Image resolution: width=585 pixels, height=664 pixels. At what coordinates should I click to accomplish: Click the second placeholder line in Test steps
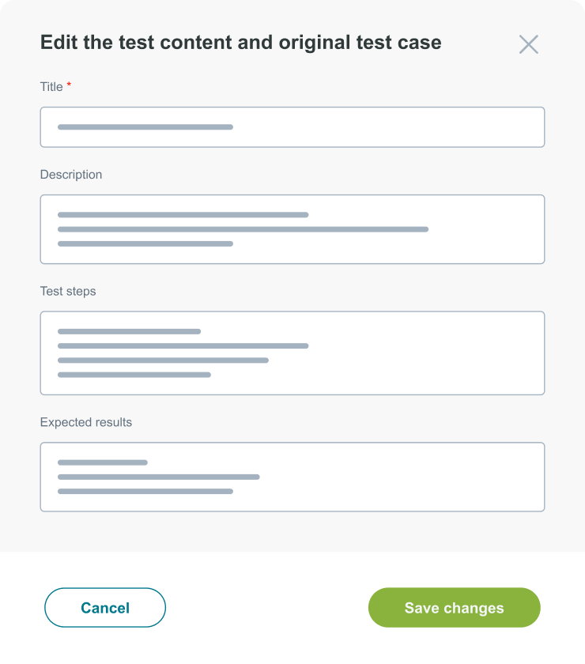[182, 345]
